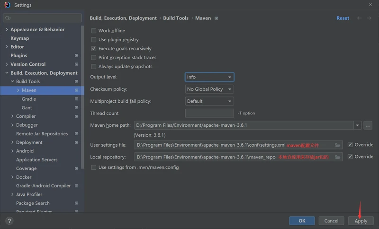
Task: Uncheck Execute goals recursively
Action: 94,49
